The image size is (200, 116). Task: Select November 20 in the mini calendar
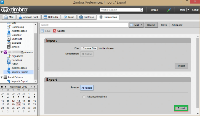pos(18,104)
